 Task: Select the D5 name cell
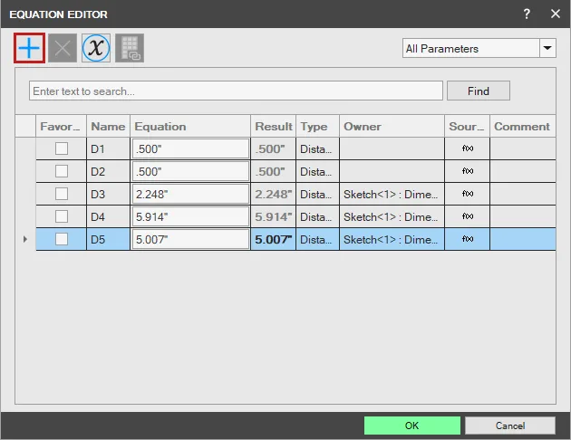pyautogui.click(x=108, y=239)
